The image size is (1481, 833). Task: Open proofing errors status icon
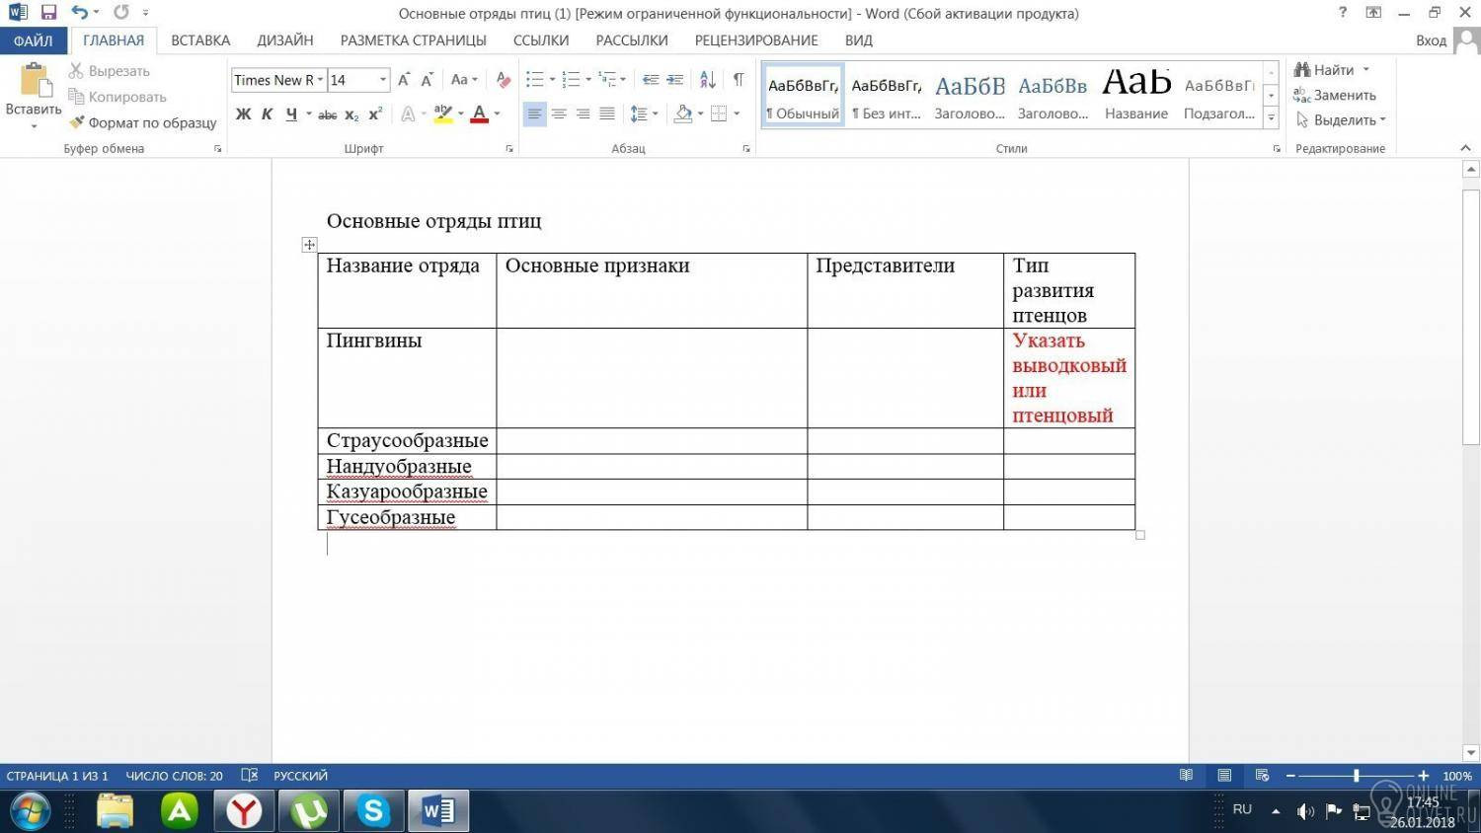(x=250, y=776)
